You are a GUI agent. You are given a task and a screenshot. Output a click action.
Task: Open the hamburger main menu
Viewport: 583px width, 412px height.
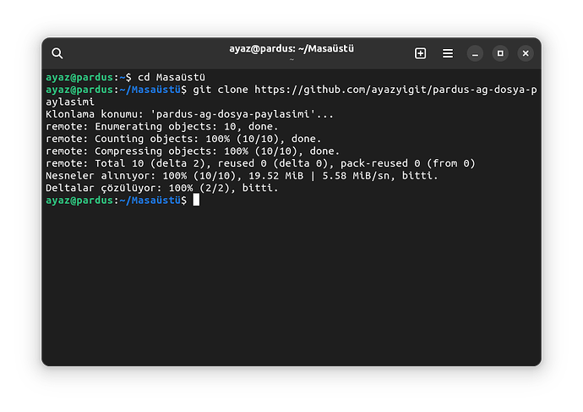[x=448, y=53]
